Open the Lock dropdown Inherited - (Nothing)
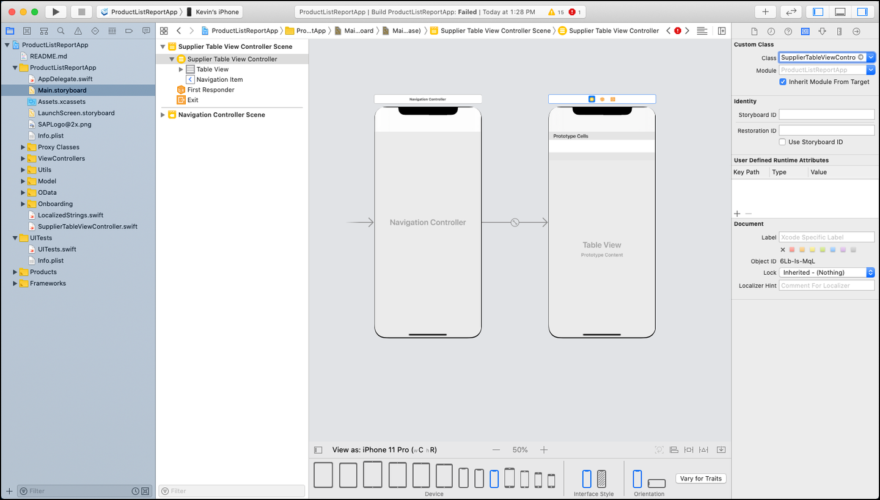This screenshot has width=880, height=500. tap(827, 273)
